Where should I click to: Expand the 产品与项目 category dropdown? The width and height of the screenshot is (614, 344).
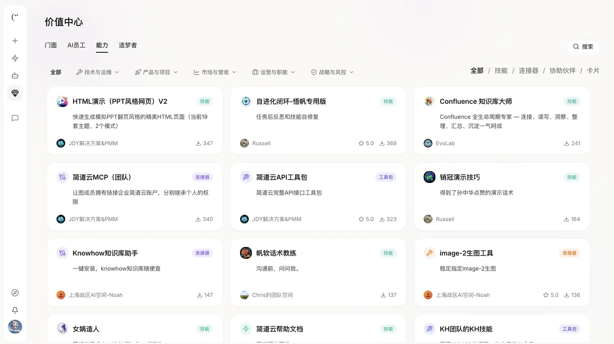(x=156, y=72)
